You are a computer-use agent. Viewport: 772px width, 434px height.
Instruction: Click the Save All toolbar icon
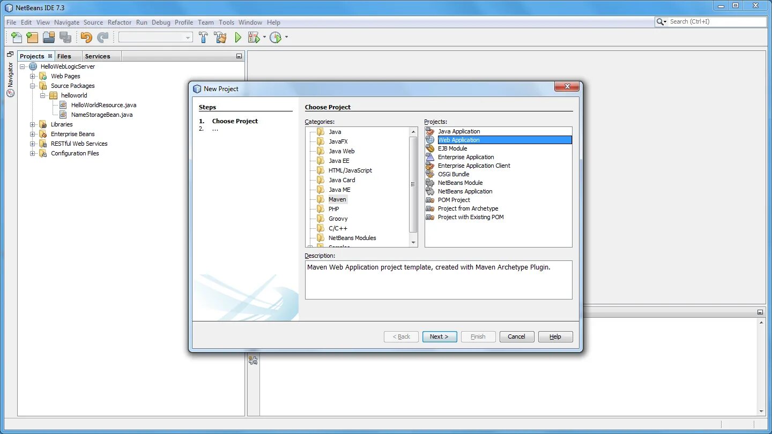65,38
